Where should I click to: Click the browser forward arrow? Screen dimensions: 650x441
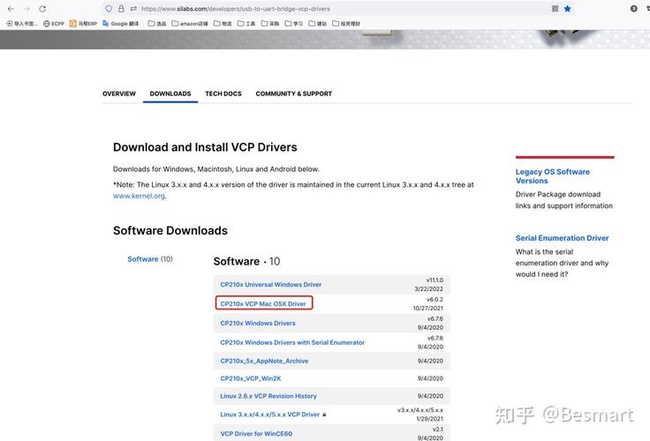click(x=26, y=9)
